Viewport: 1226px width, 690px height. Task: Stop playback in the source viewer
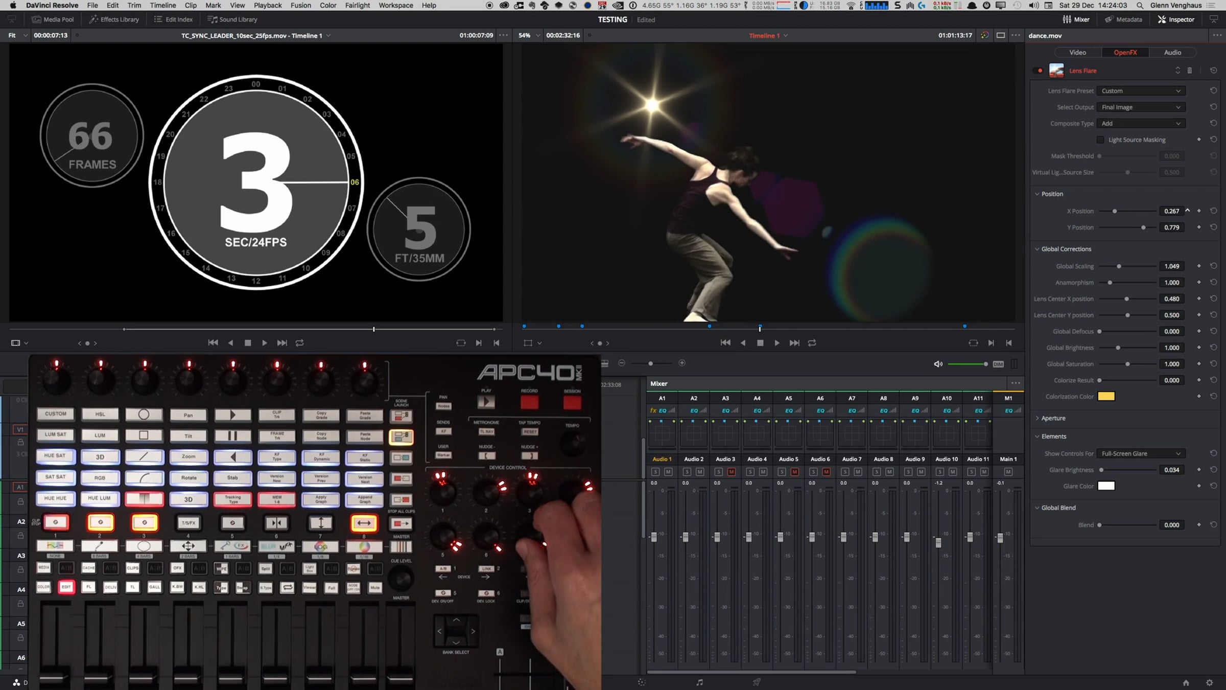[248, 343]
